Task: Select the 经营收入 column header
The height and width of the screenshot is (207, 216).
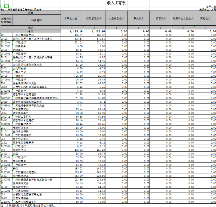Action: pos(161,19)
